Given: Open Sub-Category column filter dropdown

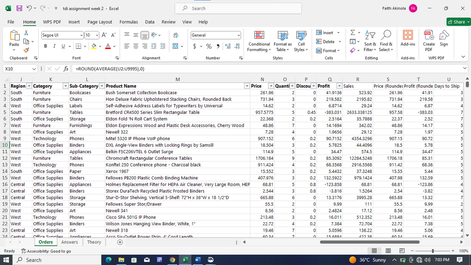Looking at the screenshot, I should point(102,86).
